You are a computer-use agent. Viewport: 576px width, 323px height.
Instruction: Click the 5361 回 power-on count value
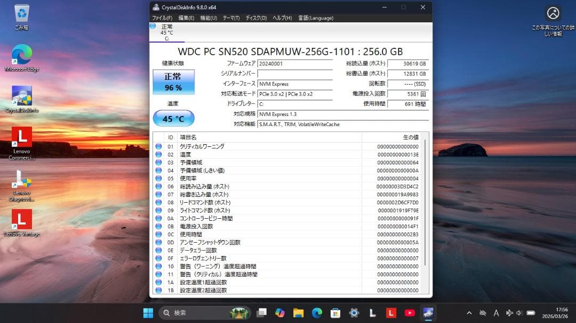click(408, 94)
